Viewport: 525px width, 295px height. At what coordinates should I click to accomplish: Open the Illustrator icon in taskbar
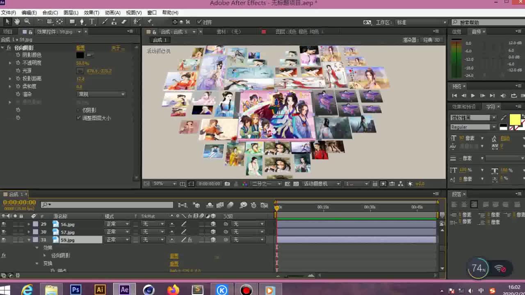pyautogui.click(x=100, y=290)
